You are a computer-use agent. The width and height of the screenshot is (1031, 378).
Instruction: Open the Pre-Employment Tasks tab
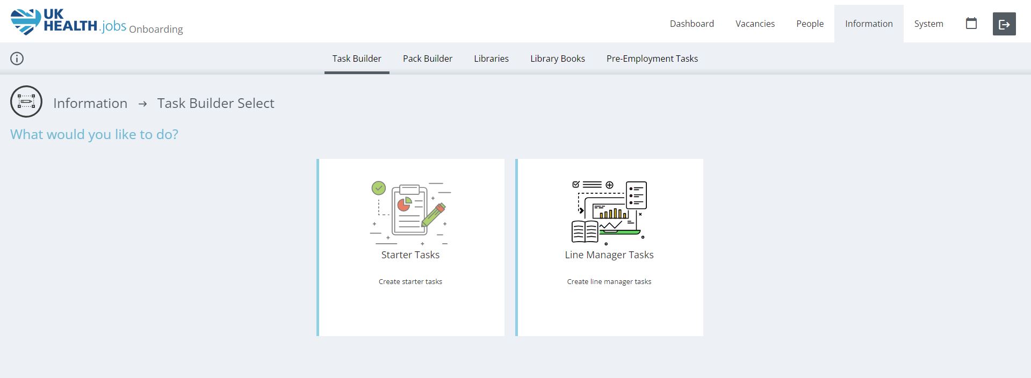click(x=652, y=59)
